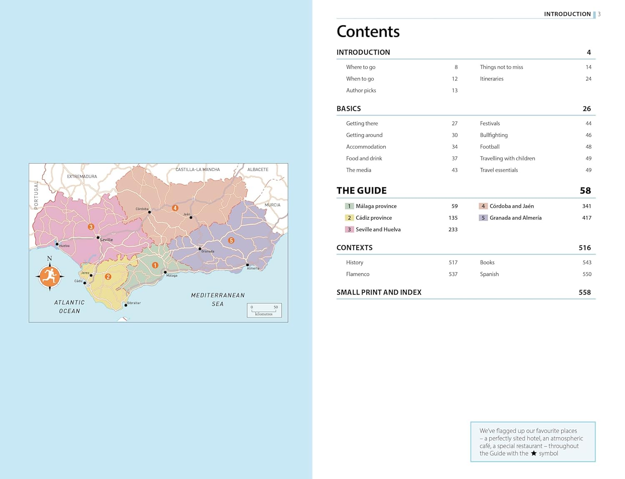Click orange region marker 1 on map

[155, 265]
